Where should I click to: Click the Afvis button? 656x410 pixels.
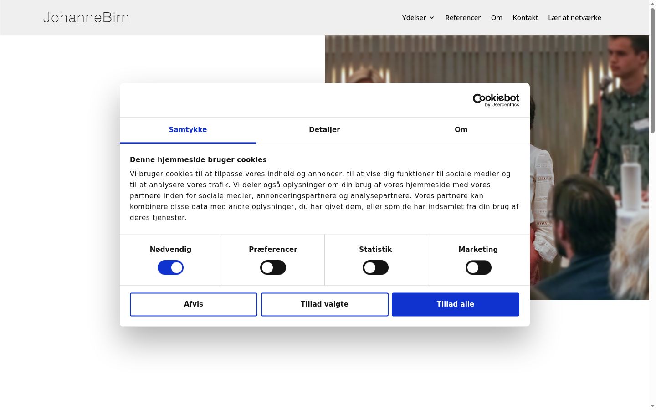click(x=194, y=304)
